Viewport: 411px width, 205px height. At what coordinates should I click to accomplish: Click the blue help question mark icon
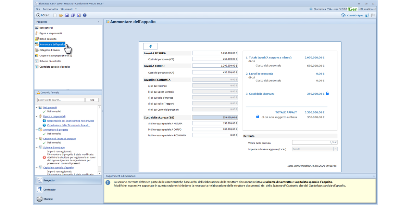(85, 15)
